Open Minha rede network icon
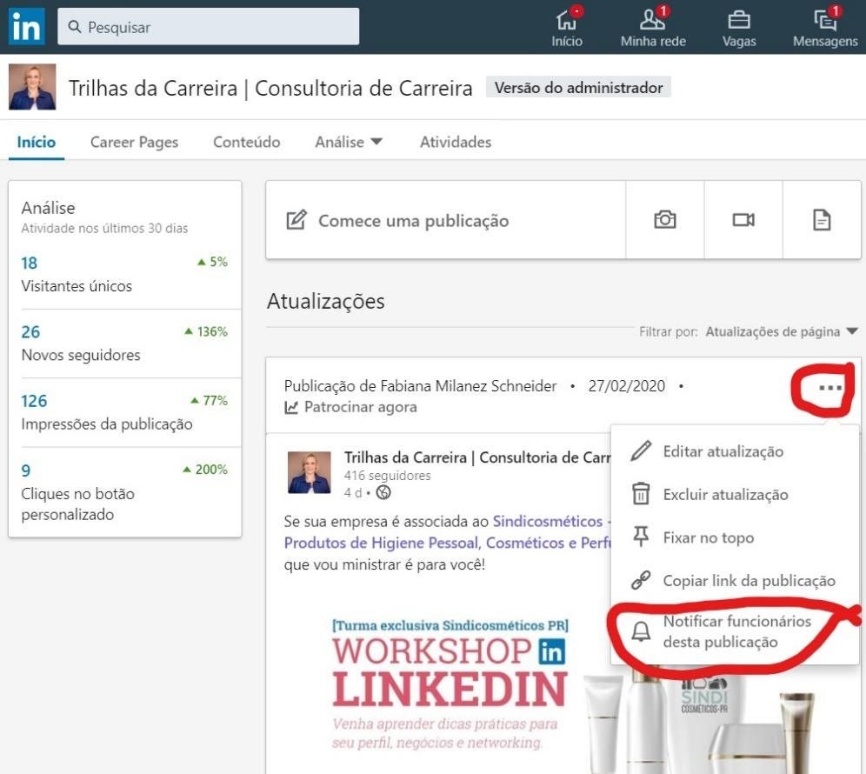The width and height of the screenshot is (866, 774). pos(653,26)
